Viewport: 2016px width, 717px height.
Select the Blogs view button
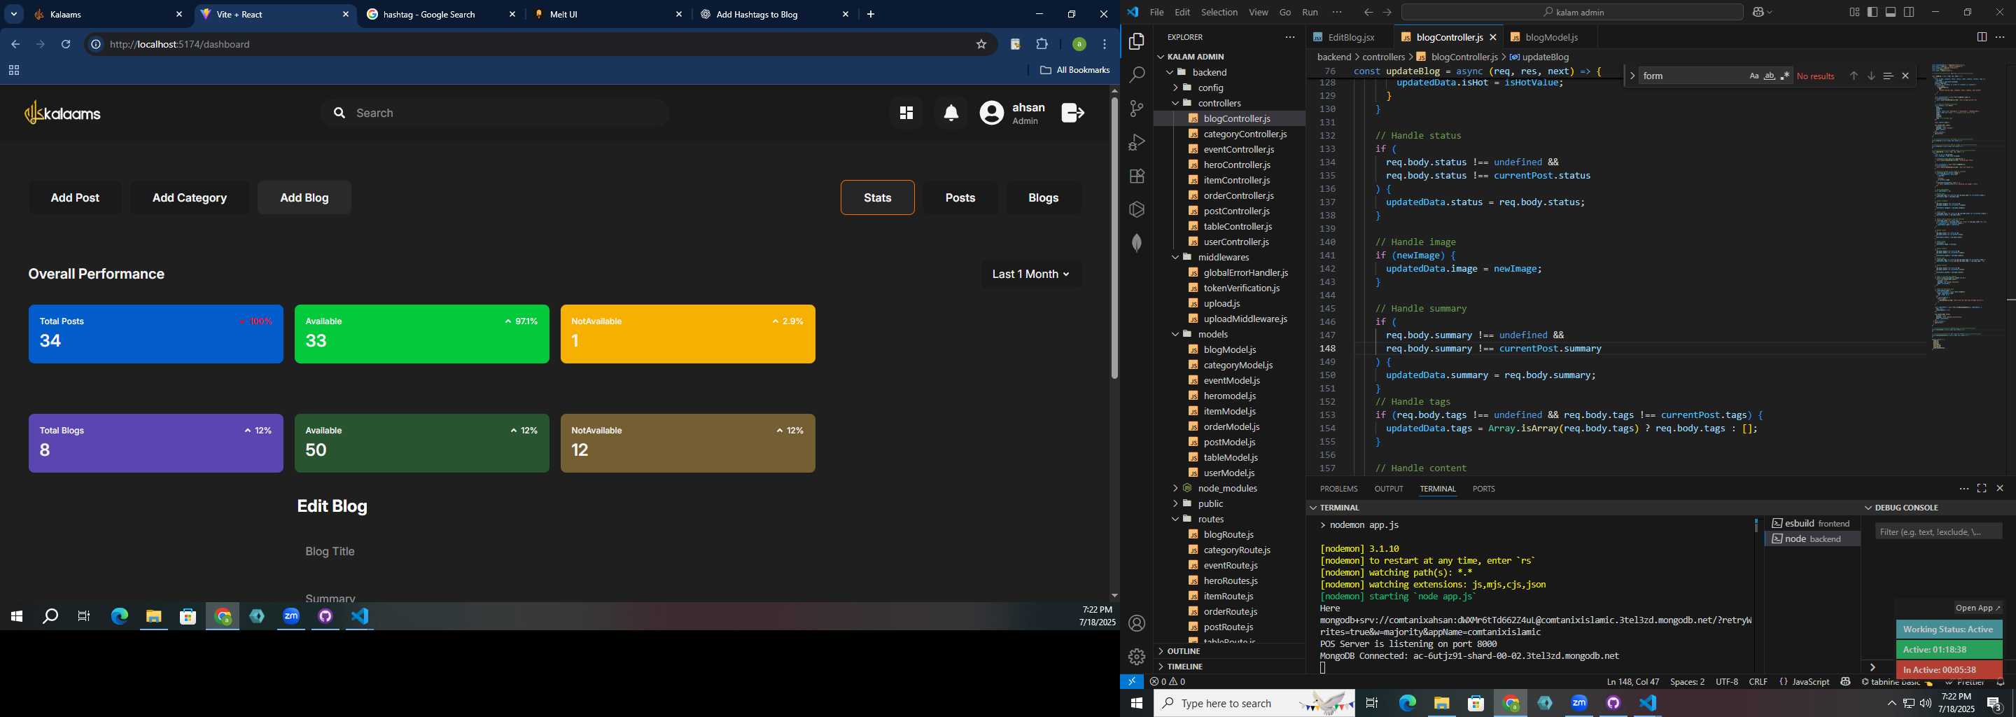1043,198
